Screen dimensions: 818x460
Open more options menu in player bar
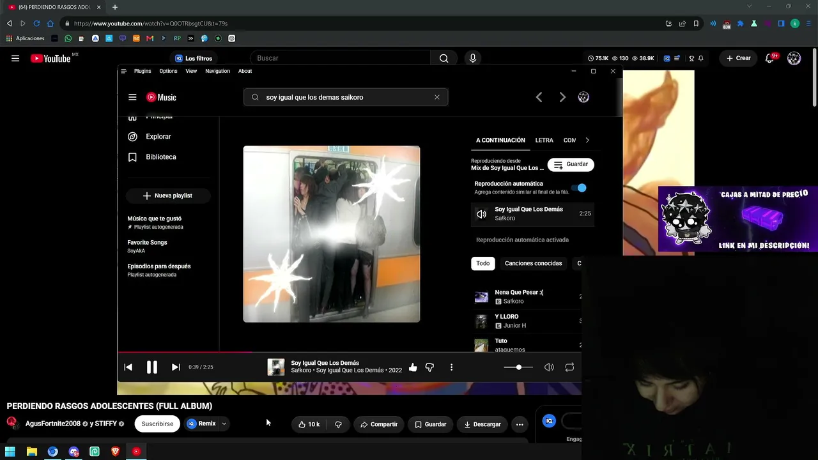(451, 367)
